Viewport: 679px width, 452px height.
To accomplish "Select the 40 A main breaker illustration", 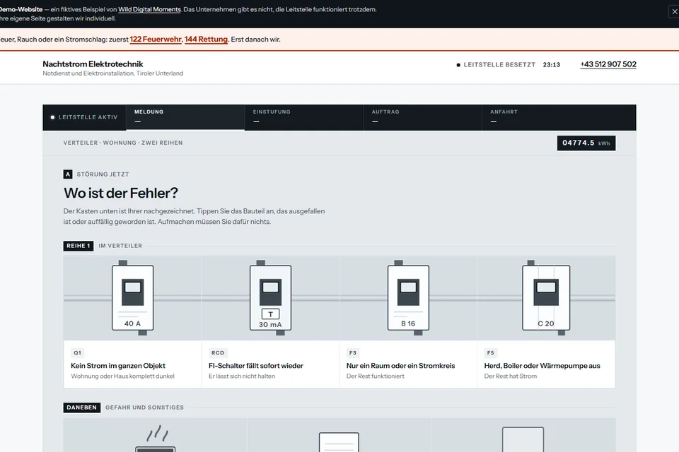I will click(132, 297).
